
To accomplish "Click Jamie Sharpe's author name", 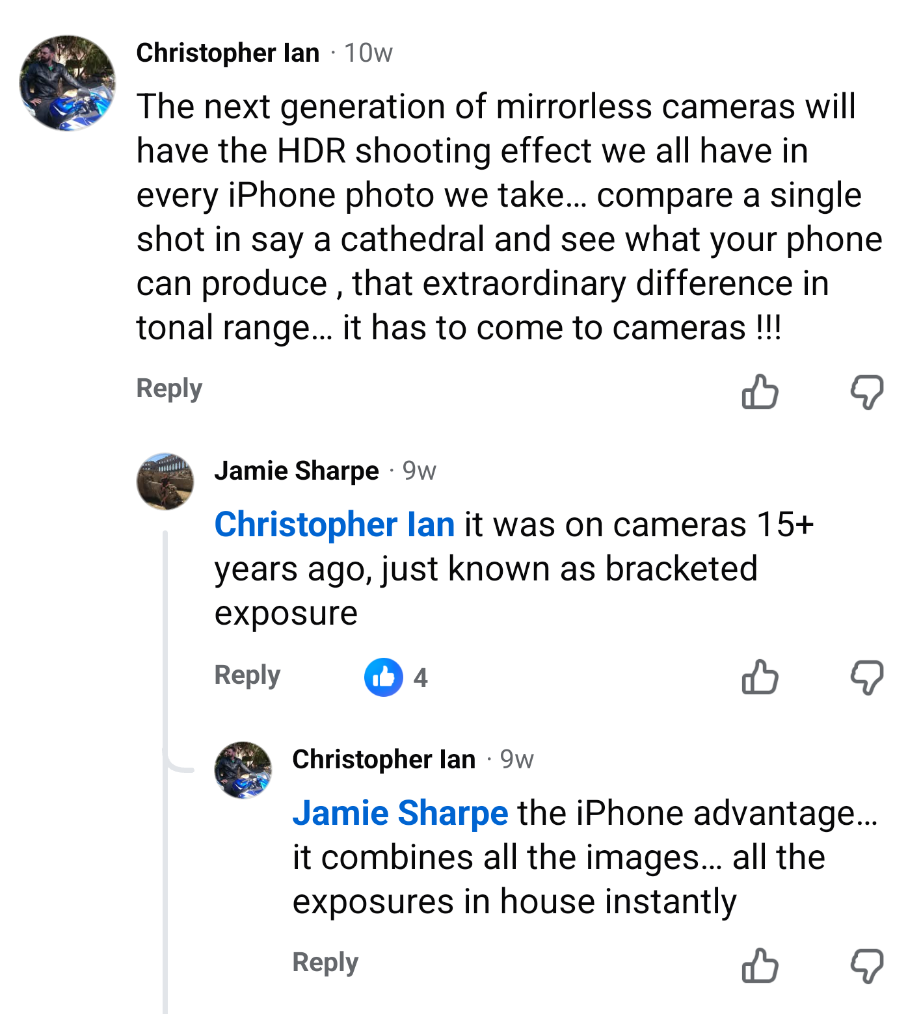I will tap(297, 471).
